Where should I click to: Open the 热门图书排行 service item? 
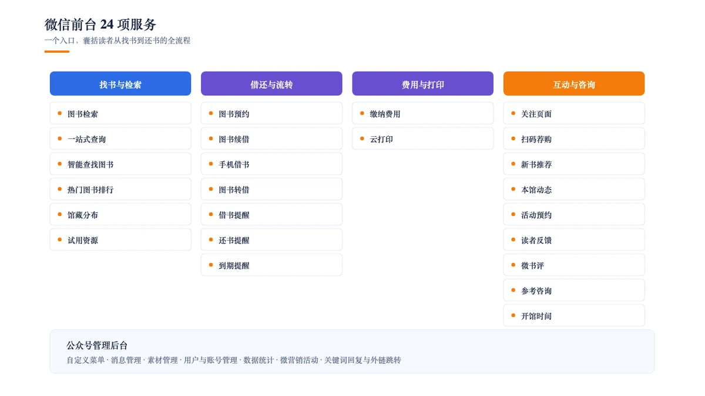click(120, 189)
